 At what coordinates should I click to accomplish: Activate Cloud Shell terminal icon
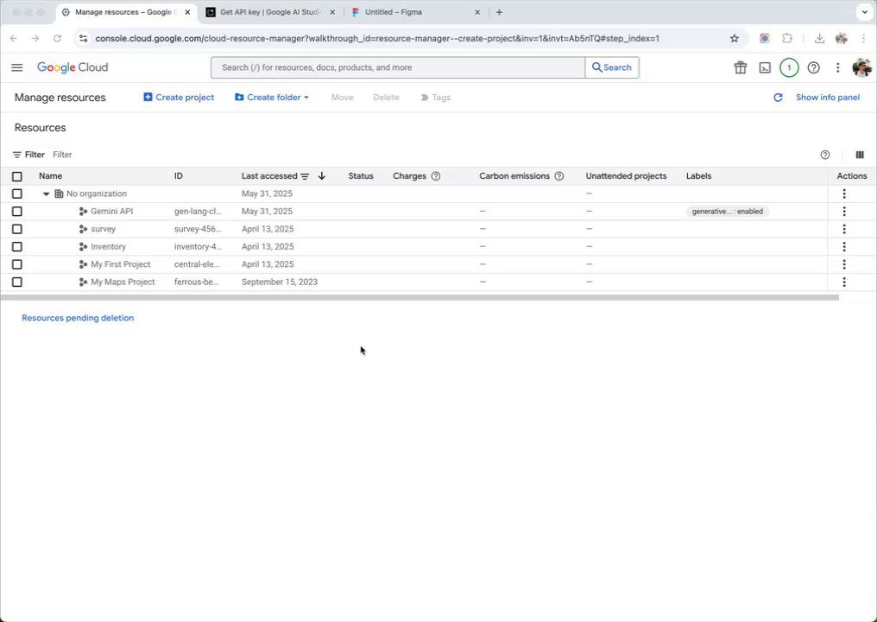(x=765, y=67)
